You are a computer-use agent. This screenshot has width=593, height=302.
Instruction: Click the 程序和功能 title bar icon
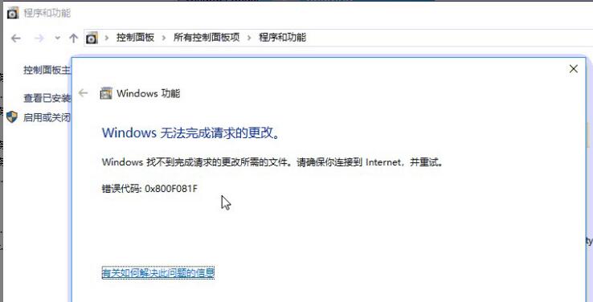coord(13,13)
